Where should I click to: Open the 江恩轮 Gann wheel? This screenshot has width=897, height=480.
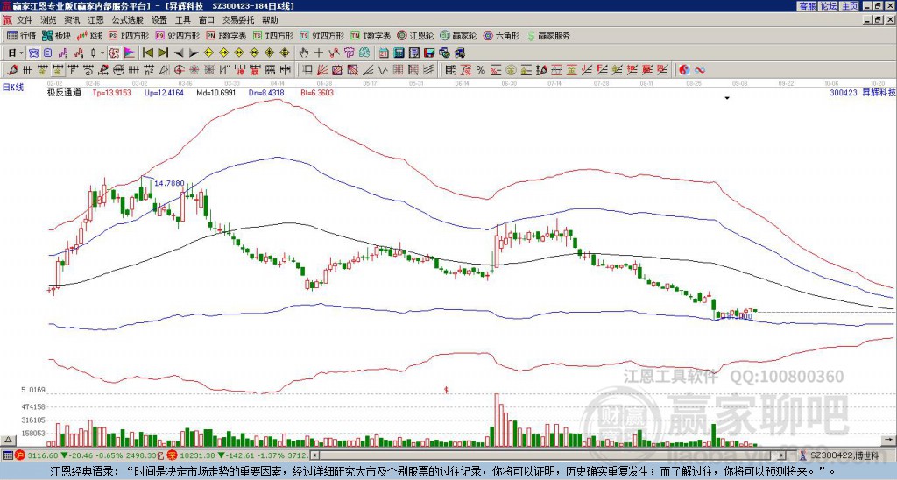(x=416, y=35)
